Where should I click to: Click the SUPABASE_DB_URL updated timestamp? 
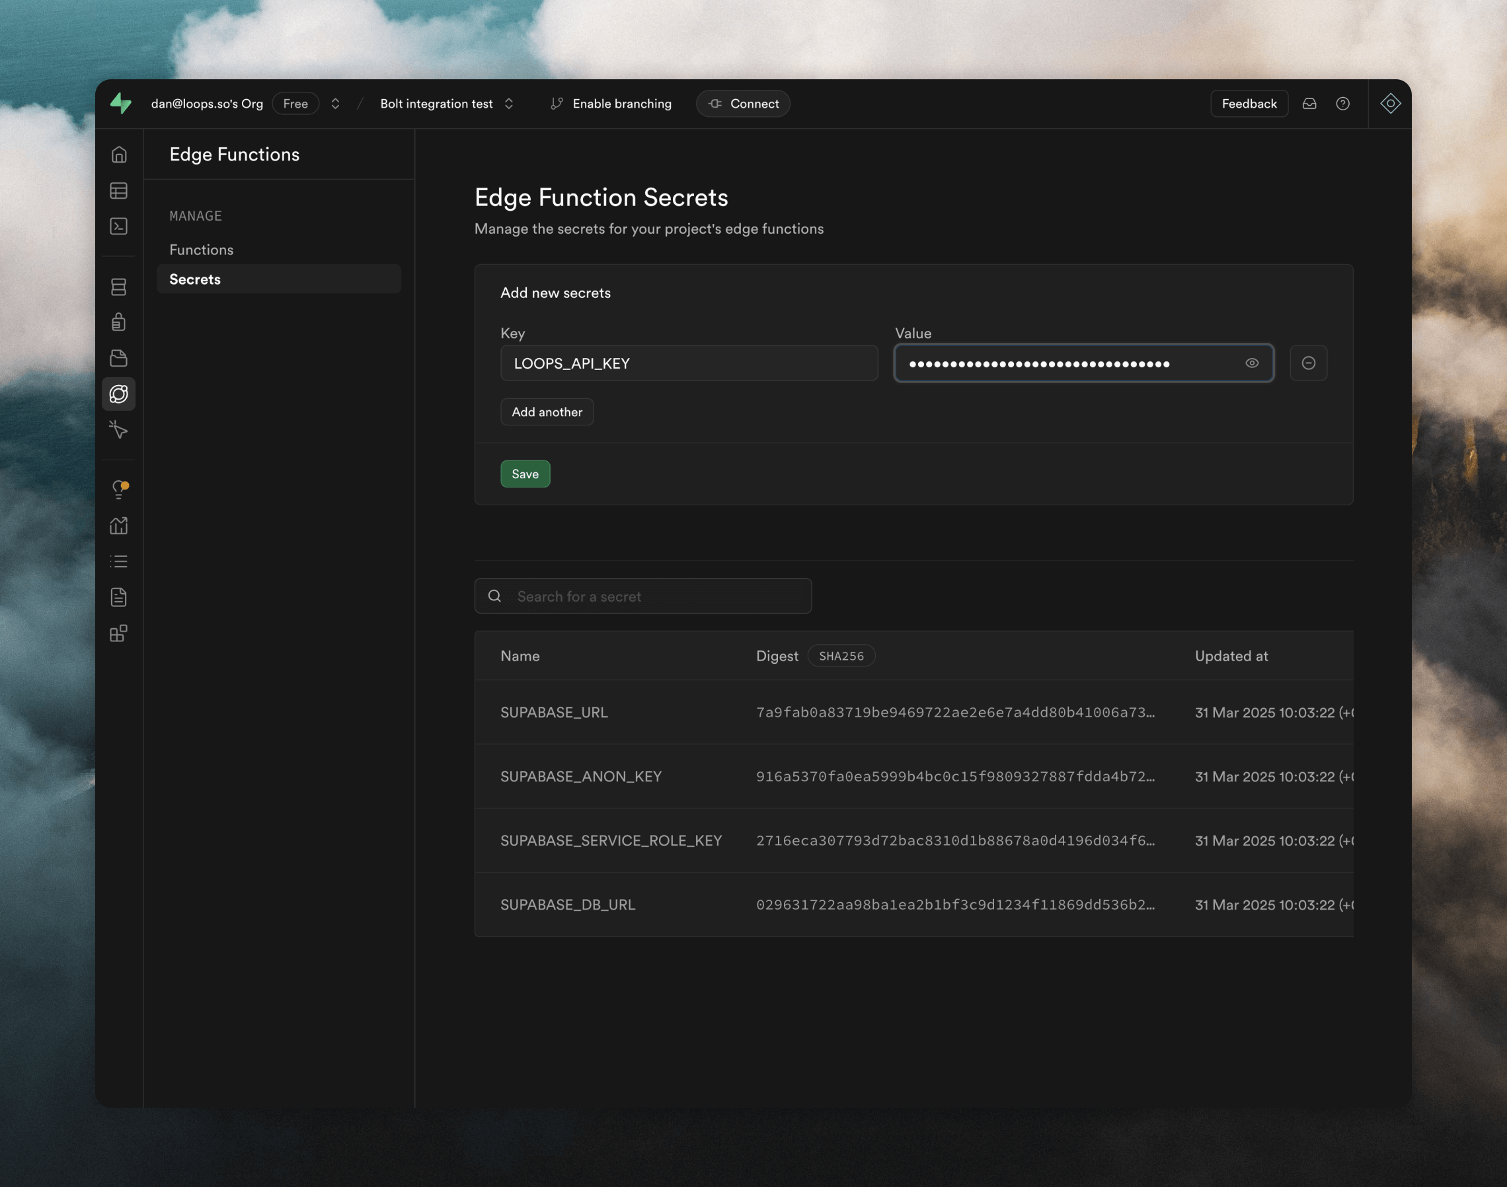pyautogui.click(x=1274, y=904)
